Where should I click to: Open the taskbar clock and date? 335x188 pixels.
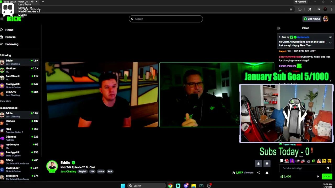click(328, 186)
